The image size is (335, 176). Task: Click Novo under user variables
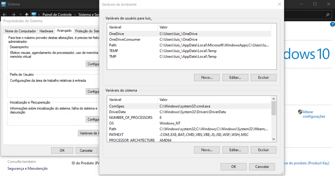pyautogui.click(x=207, y=77)
